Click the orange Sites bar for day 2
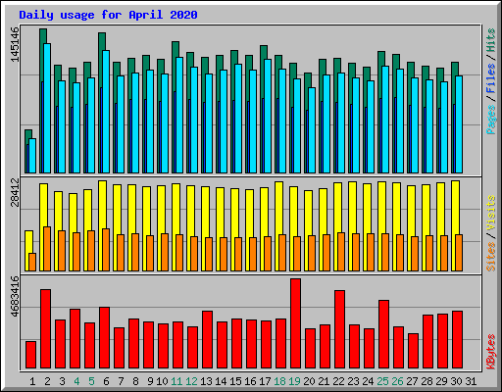 [x=47, y=249]
